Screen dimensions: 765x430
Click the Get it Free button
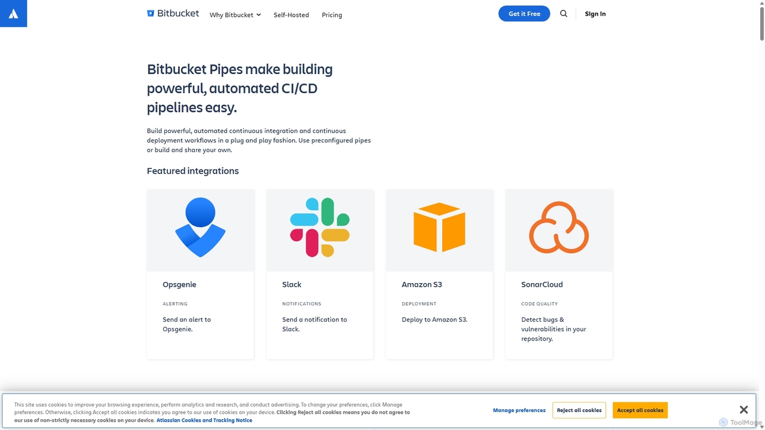tap(524, 14)
